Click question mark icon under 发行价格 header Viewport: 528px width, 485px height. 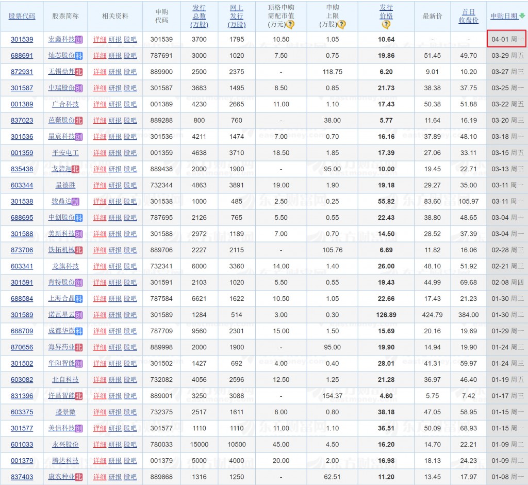(x=386, y=24)
